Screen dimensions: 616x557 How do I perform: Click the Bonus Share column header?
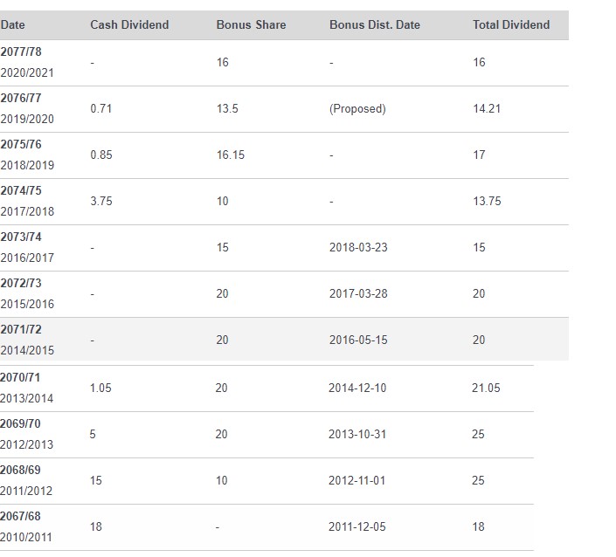(x=251, y=24)
